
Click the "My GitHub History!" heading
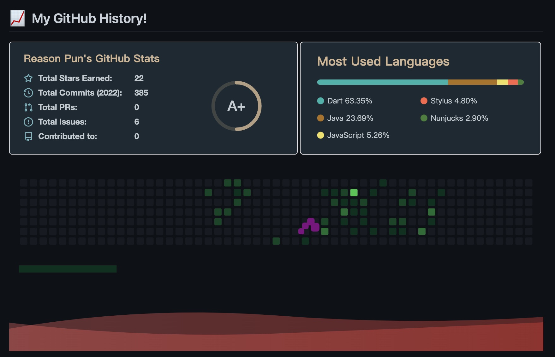pos(89,19)
